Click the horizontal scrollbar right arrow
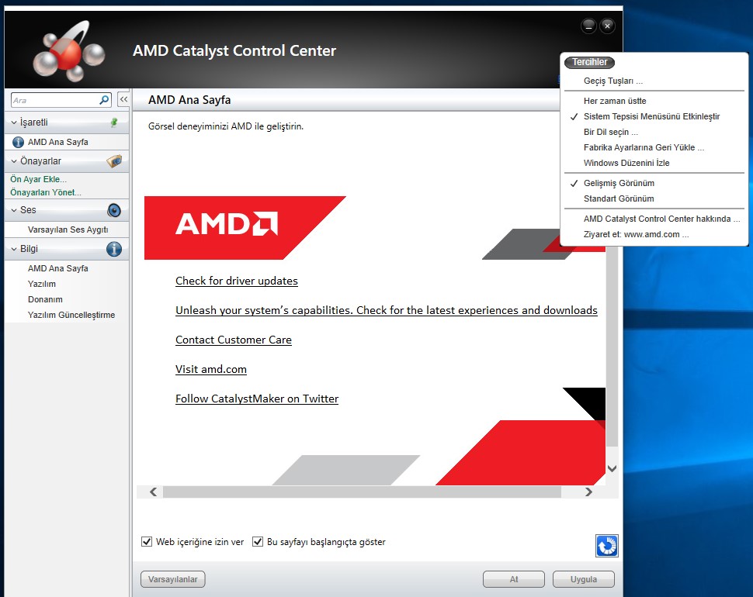Image resolution: width=753 pixels, height=597 pixels. coord(588,492)
